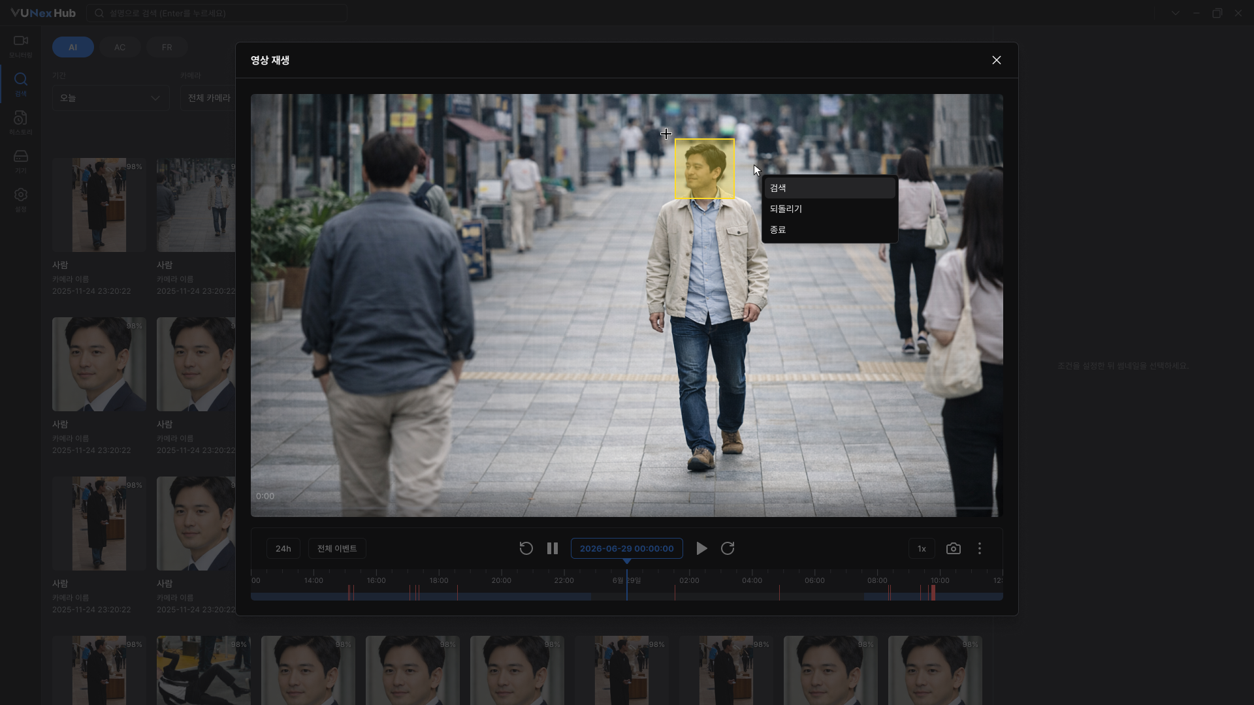The width and height of the screenshot is (1254, 705).
Task: Click the 2026-06-29 00:00:00 date-time field
Action: click(x=627, y=548)
